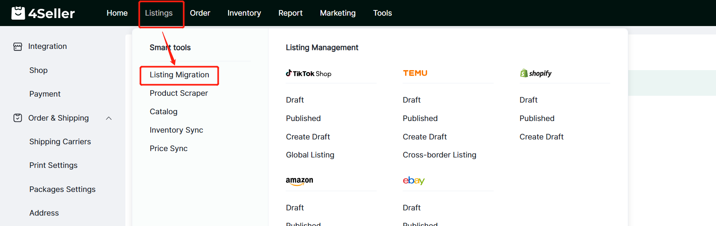Click the TEMU logo heading
Screen dimensions: 716x226
[x=415, y=73]
